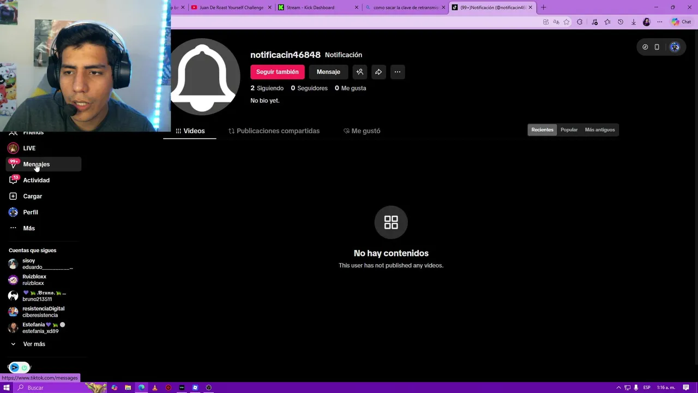Screen dimensions: 698x393
Task: Change the ESP keyboard language in tray
Action: pos(647,388)
